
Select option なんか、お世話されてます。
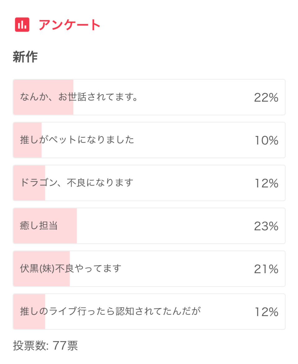[x=149, y=97]
